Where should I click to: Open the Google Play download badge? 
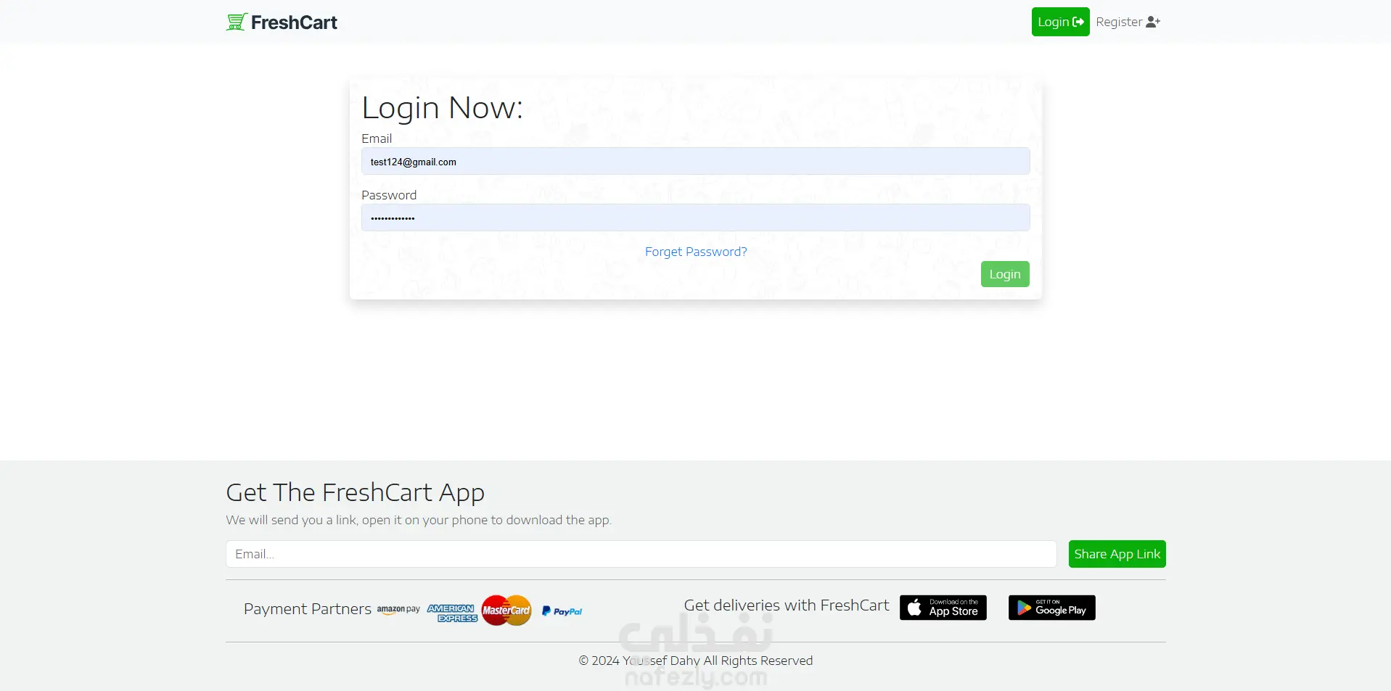1051,608
